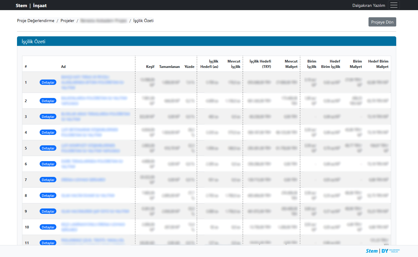Viewport: 418px width, 257px height.
Task: View details of row 10
Action: 48,227
